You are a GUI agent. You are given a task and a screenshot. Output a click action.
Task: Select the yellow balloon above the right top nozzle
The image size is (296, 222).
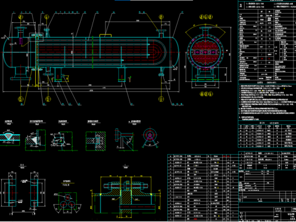[162, 17]
